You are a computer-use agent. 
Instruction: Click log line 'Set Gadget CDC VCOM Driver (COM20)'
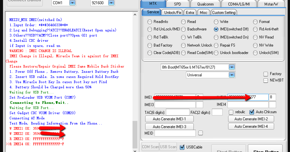pyautogui.click(x=42, y=113)
